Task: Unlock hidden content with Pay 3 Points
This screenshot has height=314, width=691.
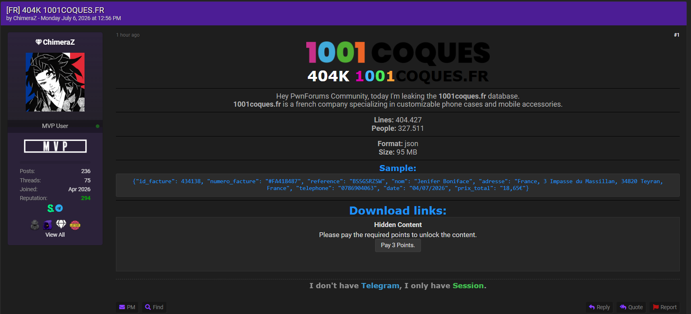Action: (x=398, y=245)
